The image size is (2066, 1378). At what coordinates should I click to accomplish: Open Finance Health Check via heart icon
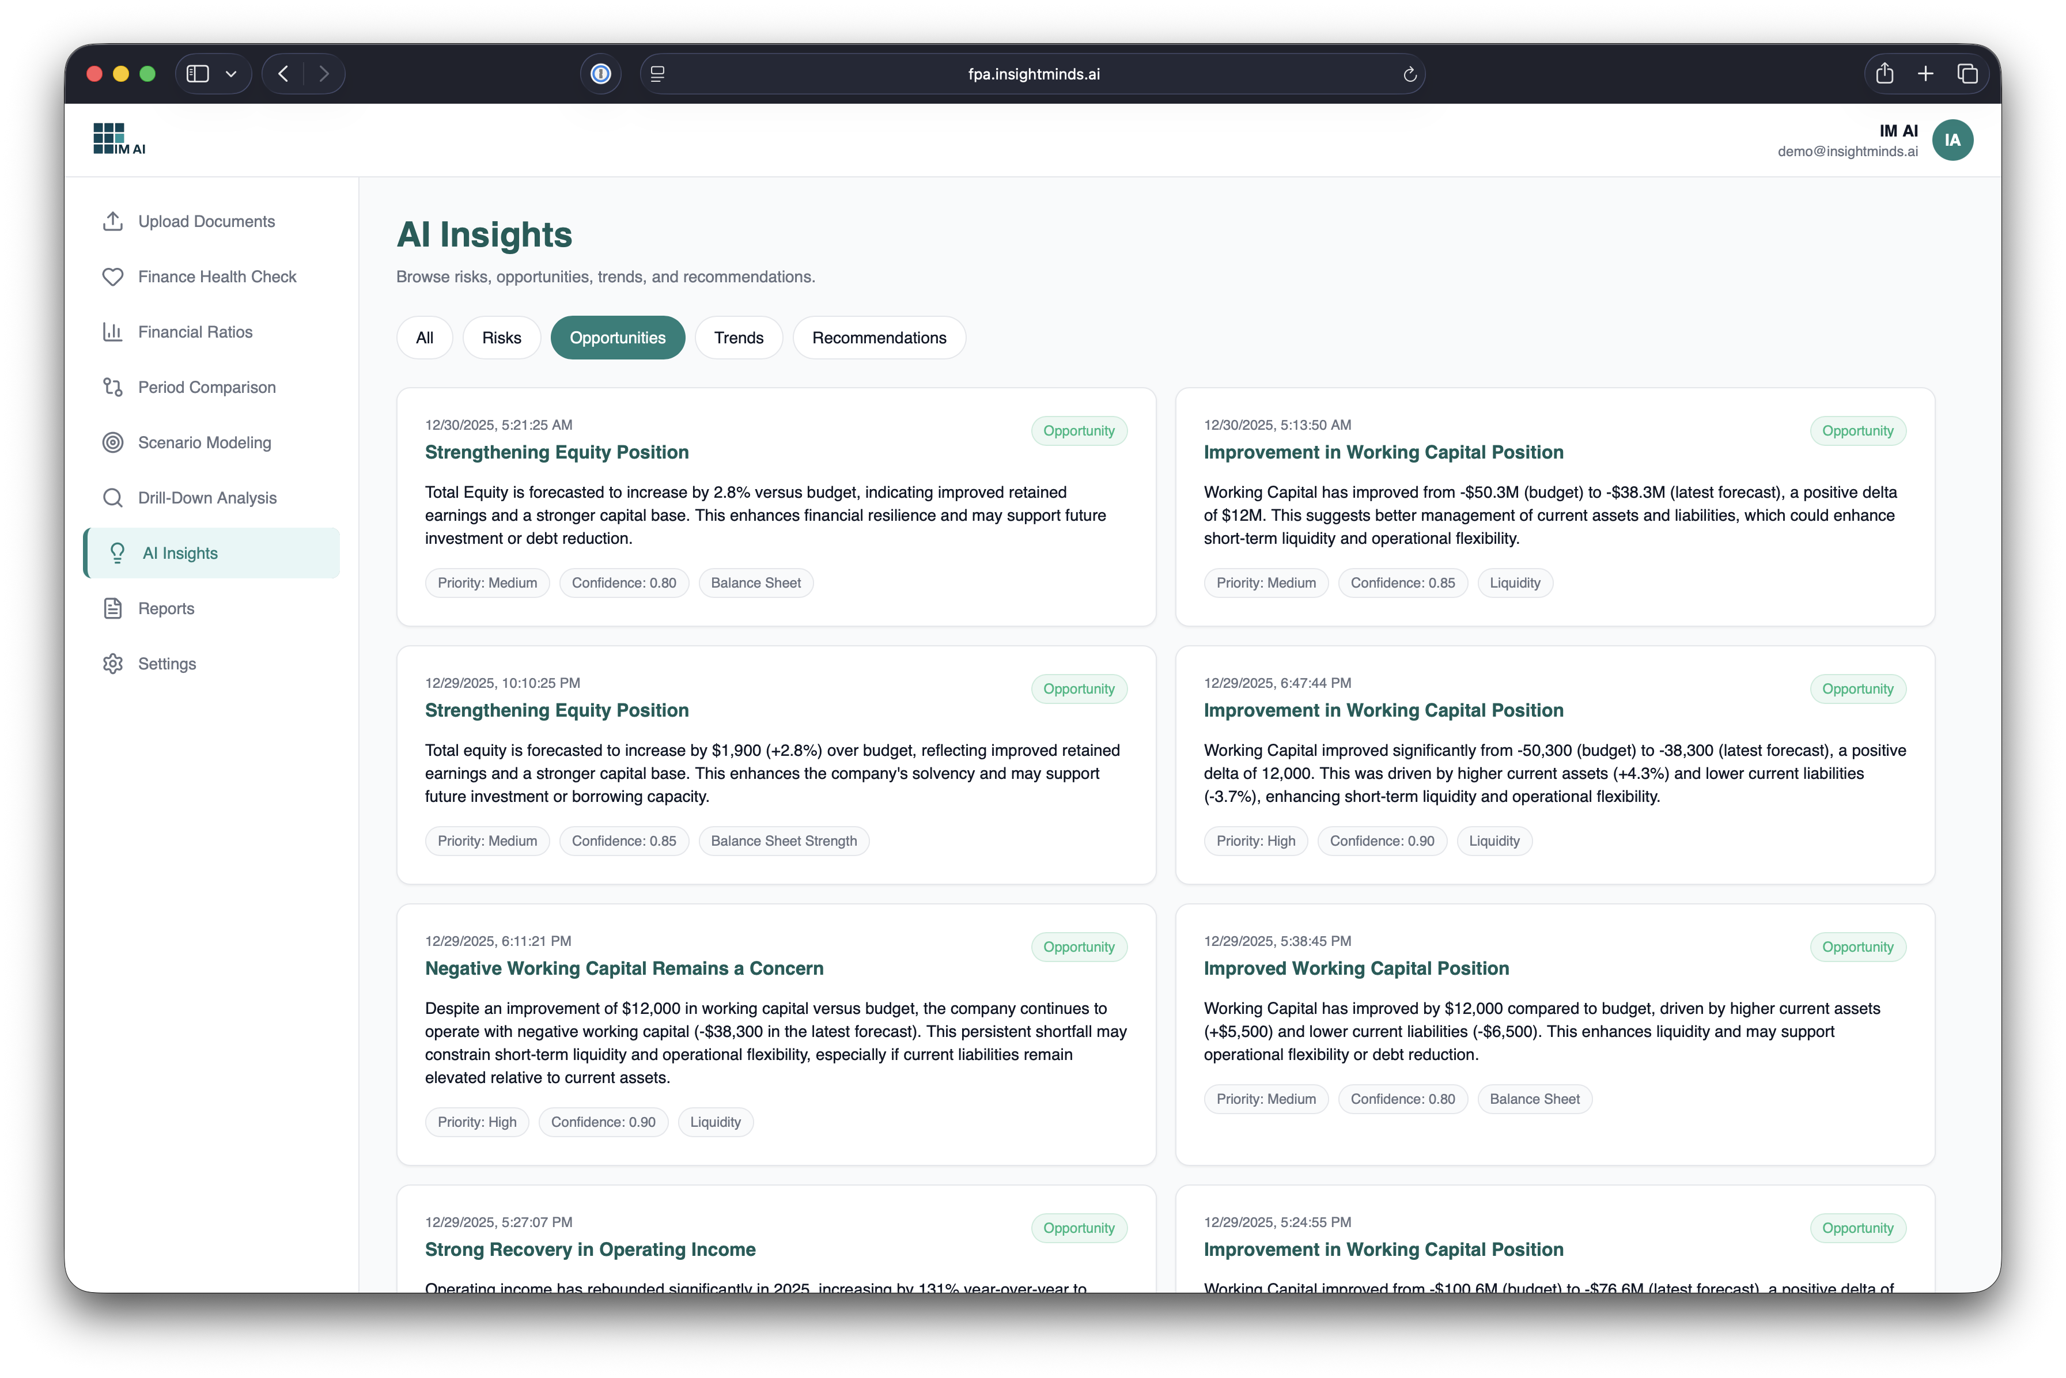point(112,277)
